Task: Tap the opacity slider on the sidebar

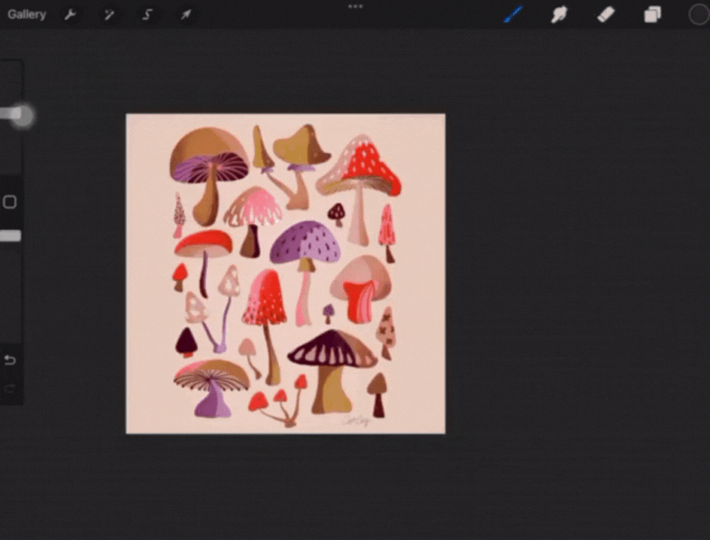Action: pyautogui.click(x=11, y=236)
